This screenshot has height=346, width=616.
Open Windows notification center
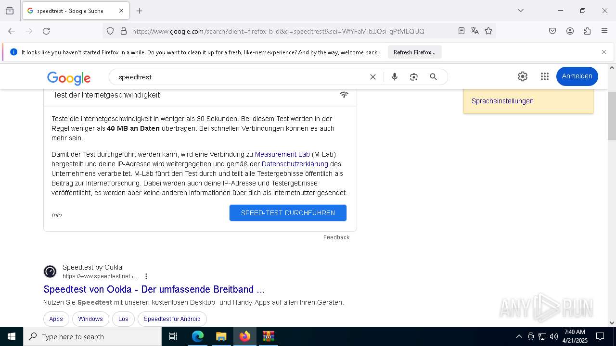point(600,336)
